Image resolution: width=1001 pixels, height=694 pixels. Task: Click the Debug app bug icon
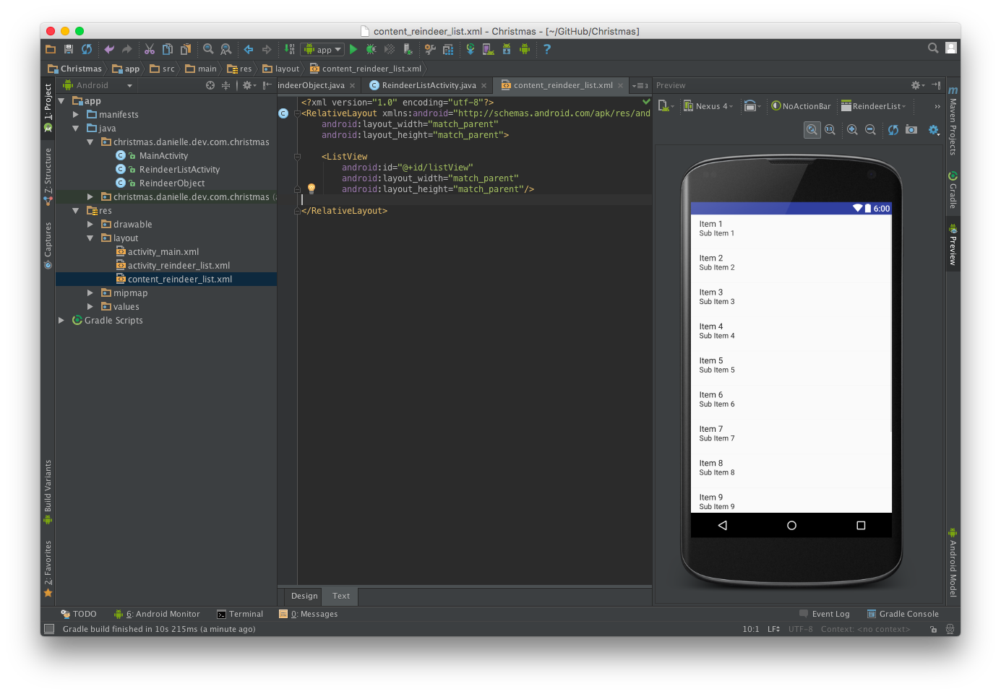[x=371, y=49]
